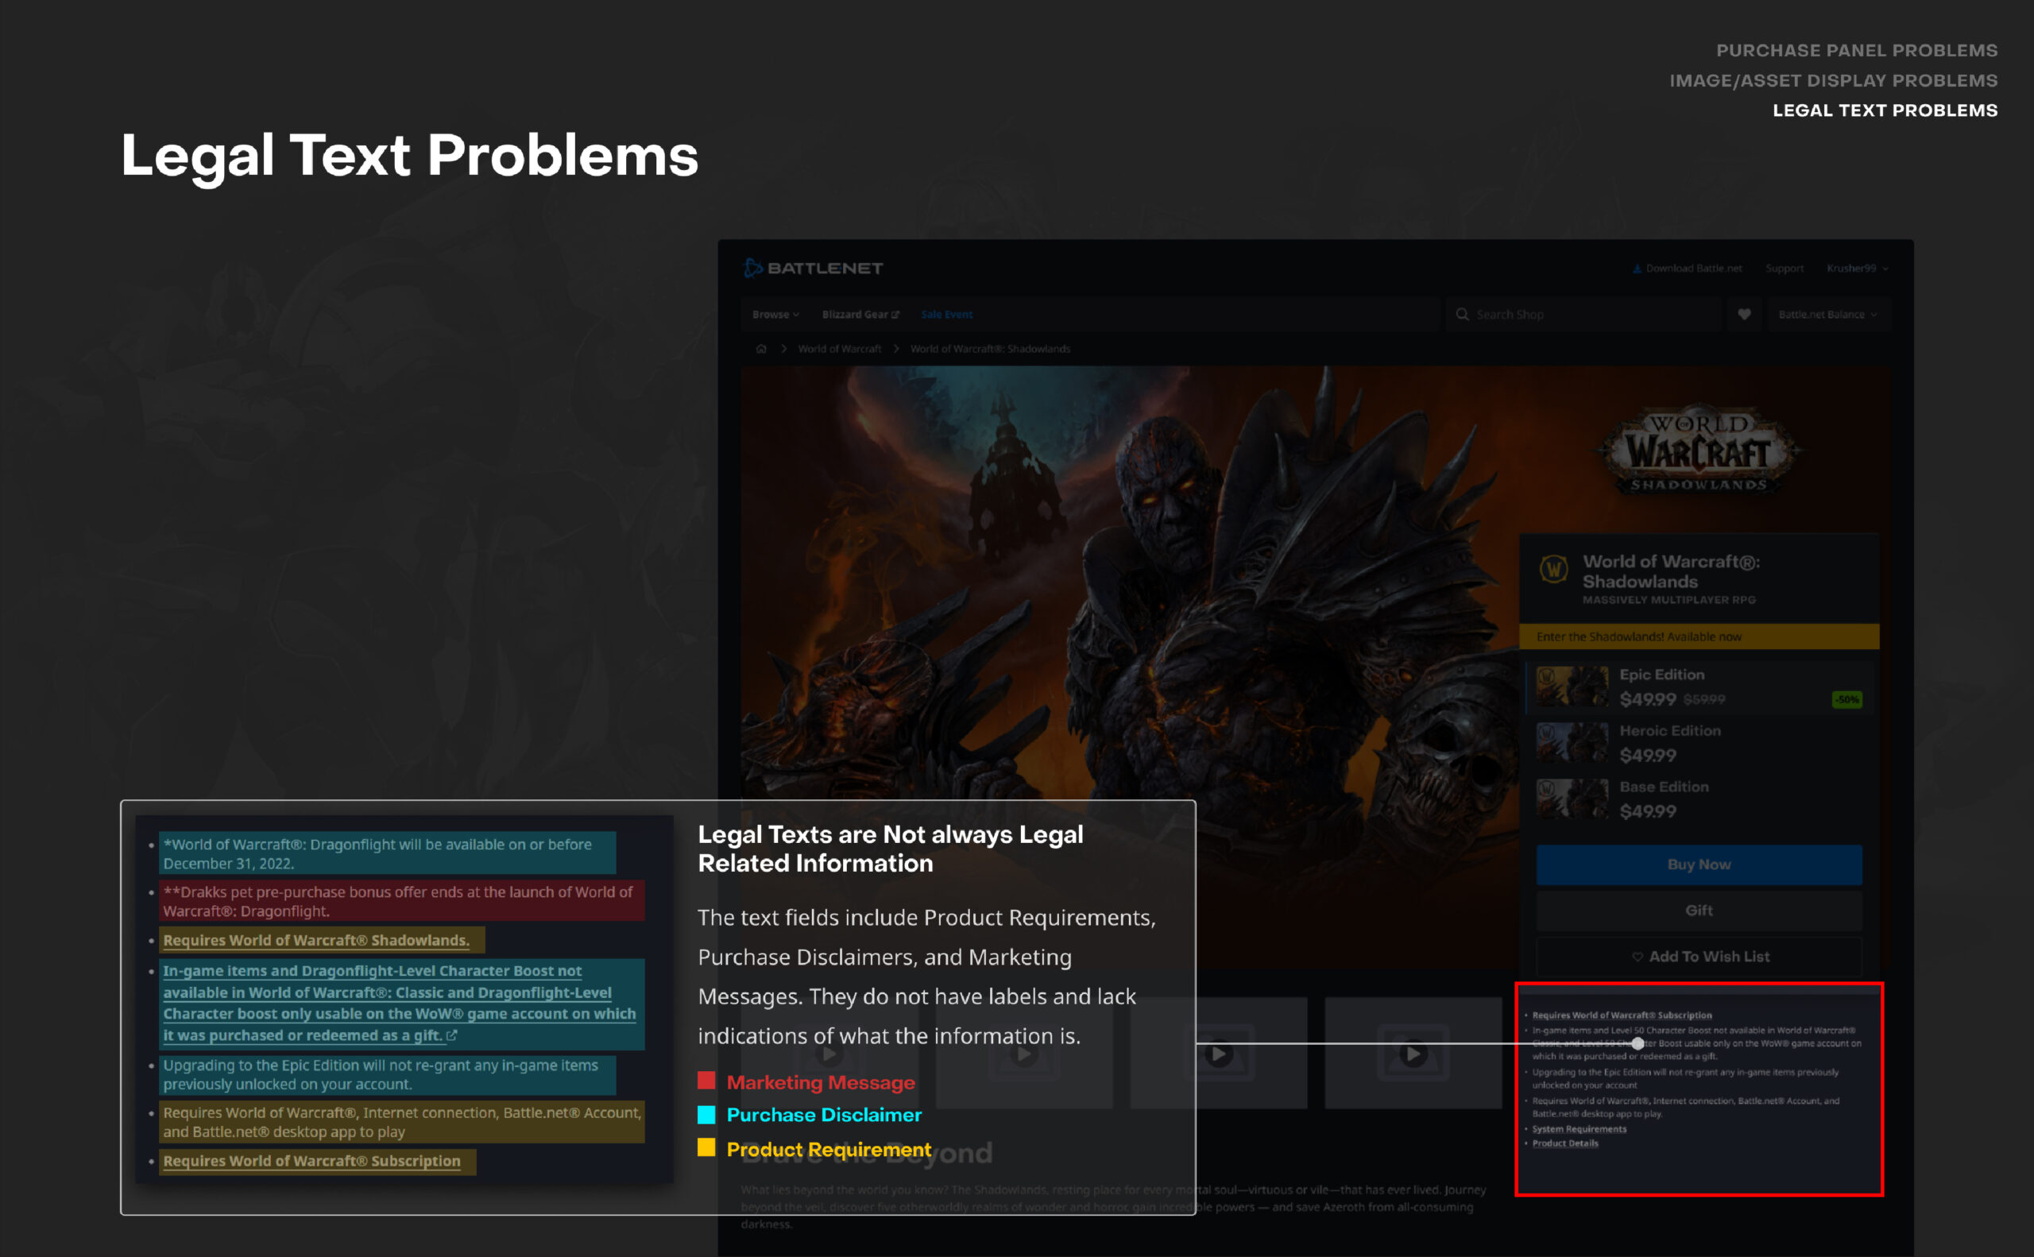Open the Support link in the header
The image size is (2034, 1257).
point(1785,269)
